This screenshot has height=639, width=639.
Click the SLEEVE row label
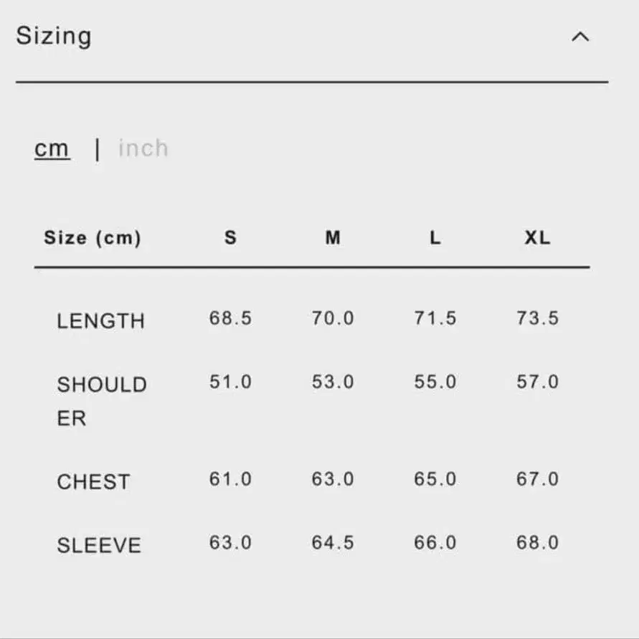click(x=99, y=545)
